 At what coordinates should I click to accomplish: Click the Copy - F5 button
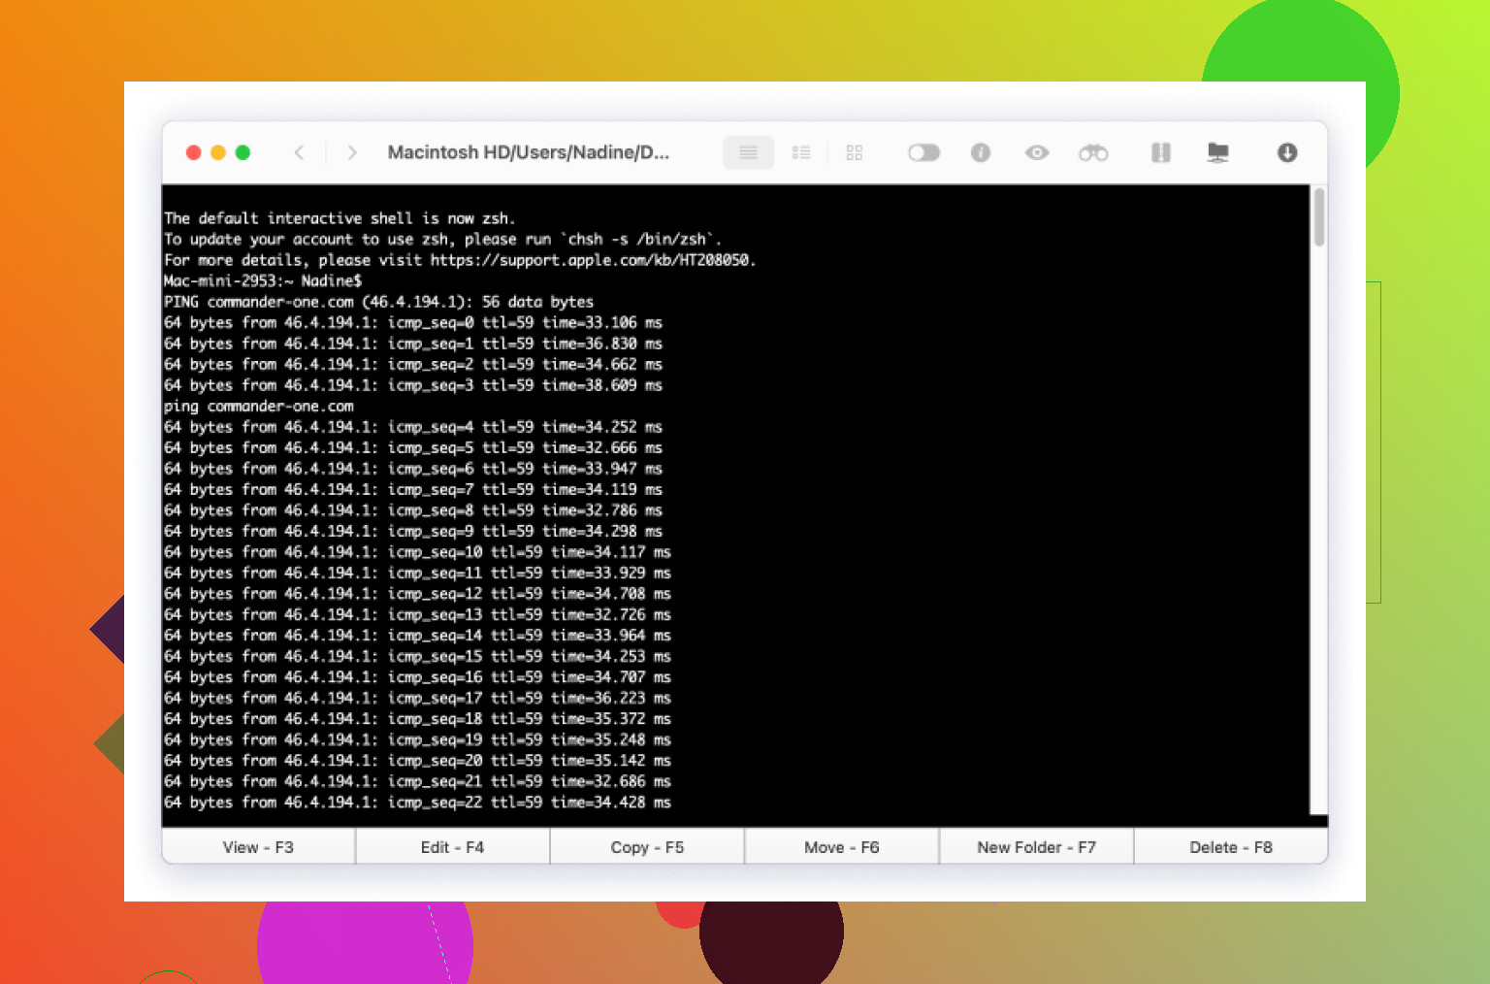[x=647, y=847]
